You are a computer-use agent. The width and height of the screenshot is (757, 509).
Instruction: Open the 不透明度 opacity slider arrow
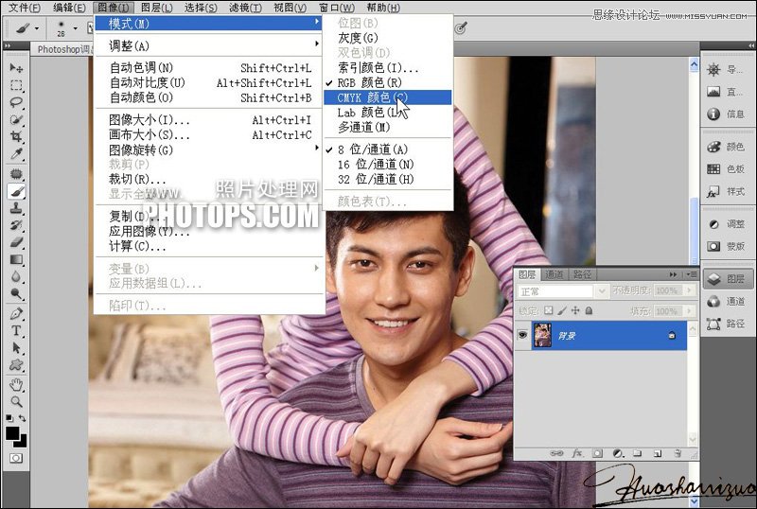point(690,290)
